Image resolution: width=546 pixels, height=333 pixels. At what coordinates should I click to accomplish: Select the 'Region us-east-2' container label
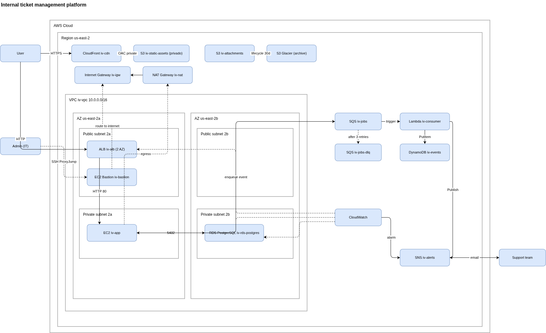(x=76, y=38)
